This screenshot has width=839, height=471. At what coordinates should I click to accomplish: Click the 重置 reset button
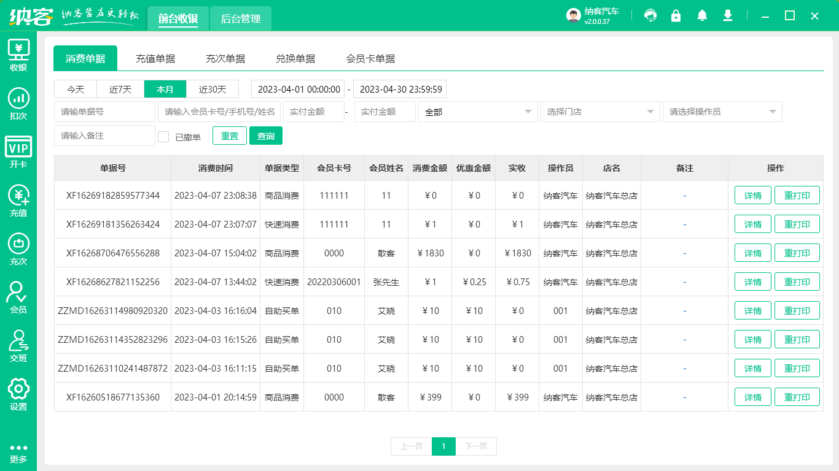tap(230, 136)
